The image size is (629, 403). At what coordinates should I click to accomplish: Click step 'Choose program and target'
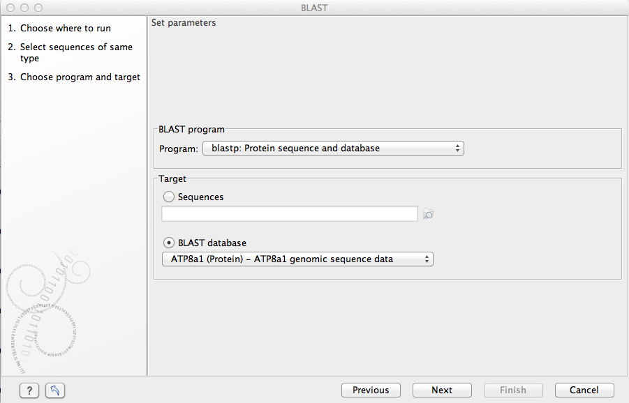tap(80, 77)
